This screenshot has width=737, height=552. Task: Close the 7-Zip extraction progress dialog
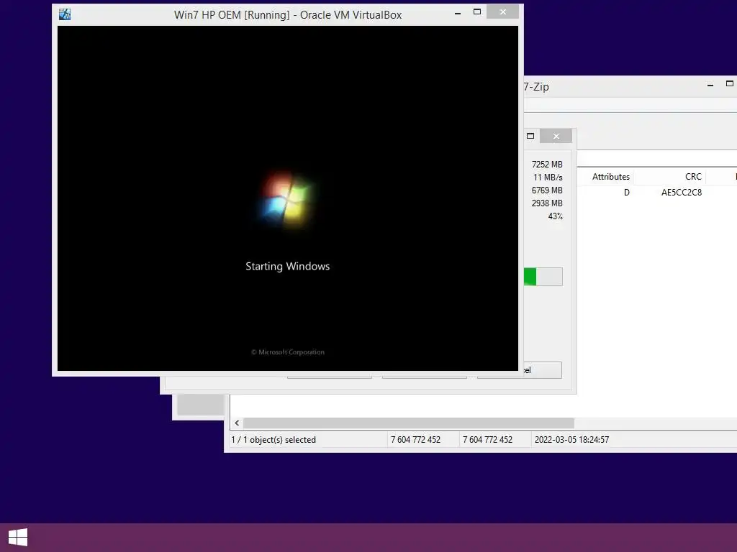tap(556, 136)
